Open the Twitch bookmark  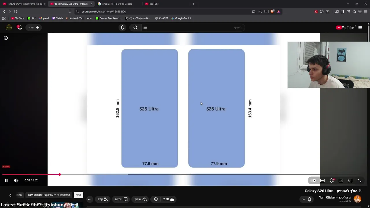58,18
